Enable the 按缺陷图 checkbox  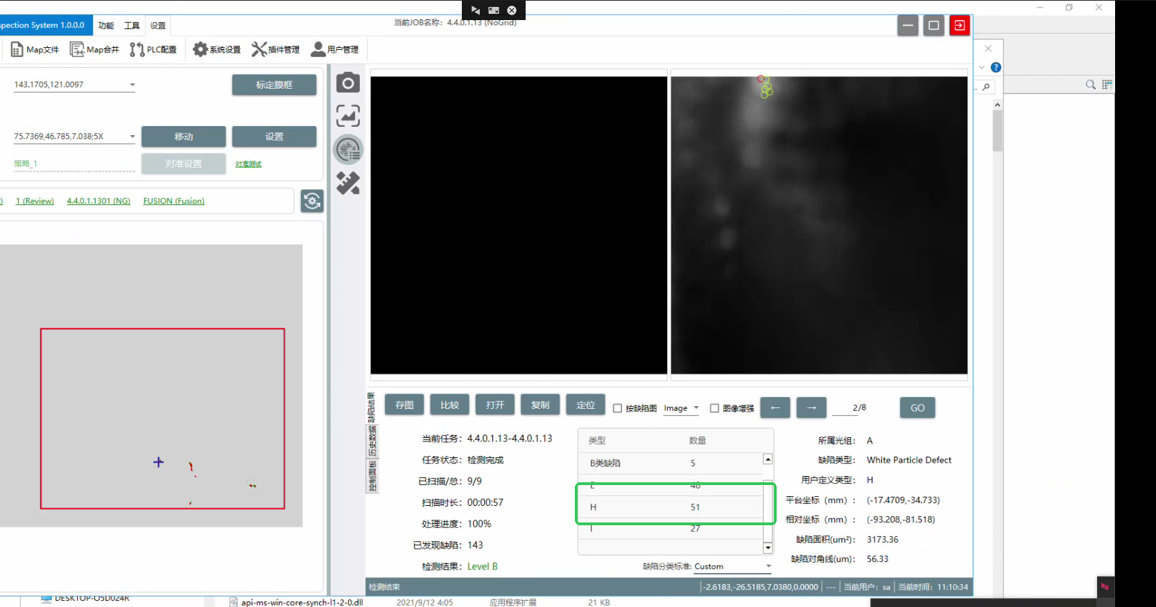coord(617,408)
